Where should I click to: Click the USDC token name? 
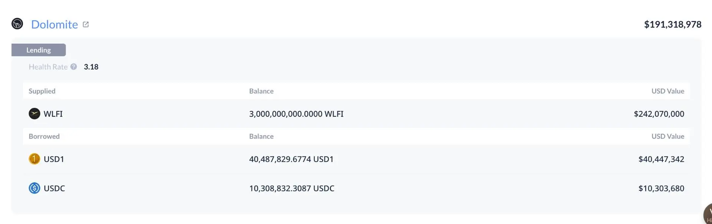click(54, 189)
